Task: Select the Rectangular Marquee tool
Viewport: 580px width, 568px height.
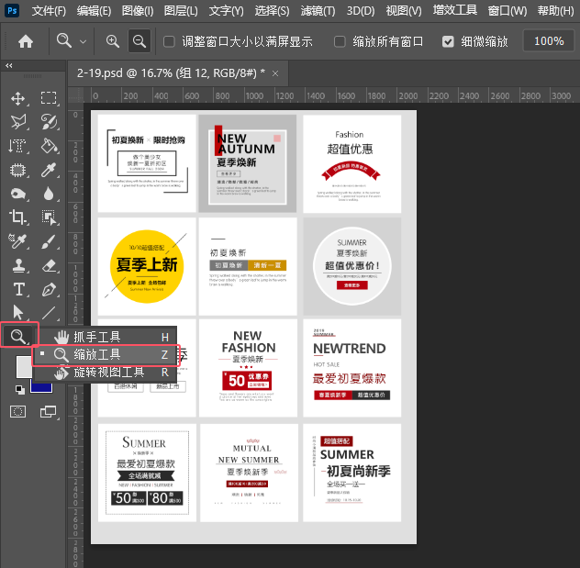Action: coord(50,98)
